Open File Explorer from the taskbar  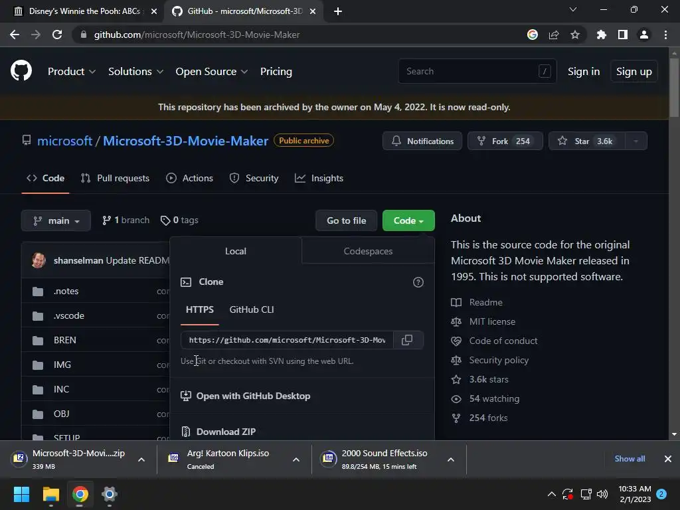tap(50, 494)
